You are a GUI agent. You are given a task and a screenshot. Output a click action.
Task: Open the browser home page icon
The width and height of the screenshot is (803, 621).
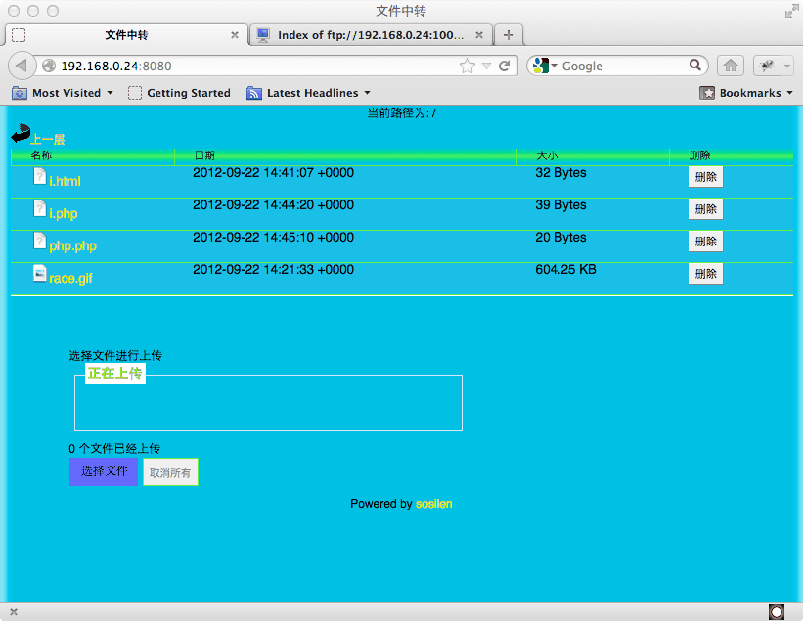point(730,66)
